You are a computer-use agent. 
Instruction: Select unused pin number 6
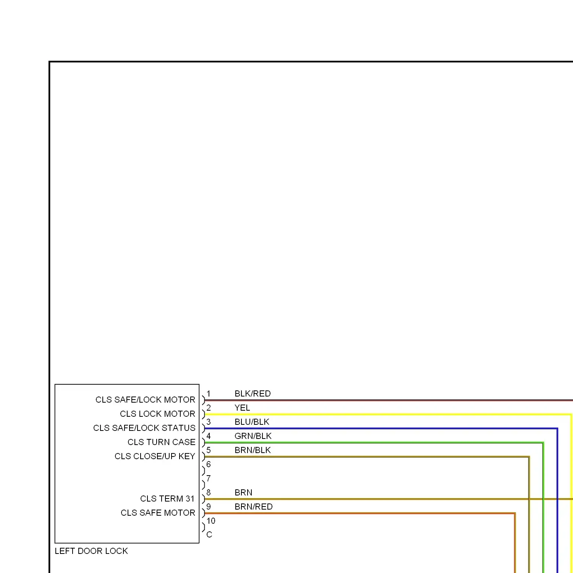coord(209,464)
